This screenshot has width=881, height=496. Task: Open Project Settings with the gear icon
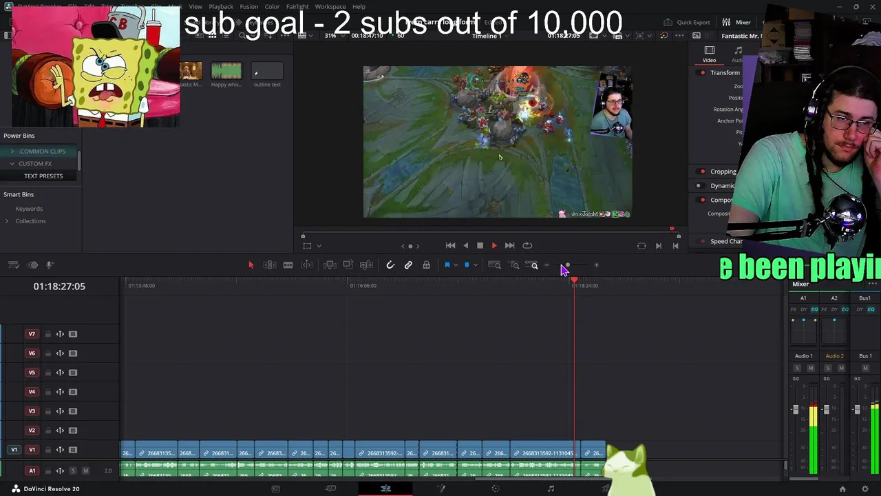(865, 489)
